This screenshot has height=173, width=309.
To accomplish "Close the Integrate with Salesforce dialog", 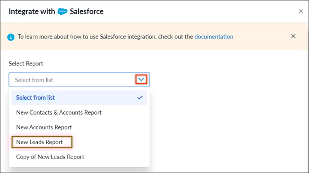I will point(300,11).
